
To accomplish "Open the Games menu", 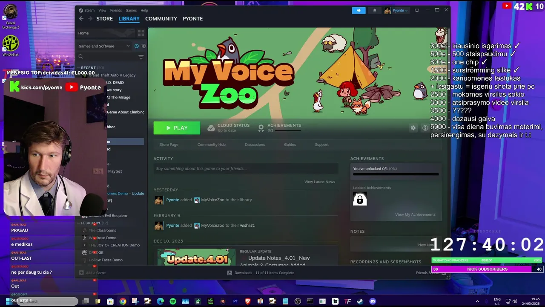I will [131, 10].
